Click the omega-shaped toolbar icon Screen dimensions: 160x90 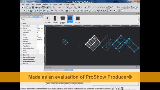pyautogui.click(x=52, y=10)
